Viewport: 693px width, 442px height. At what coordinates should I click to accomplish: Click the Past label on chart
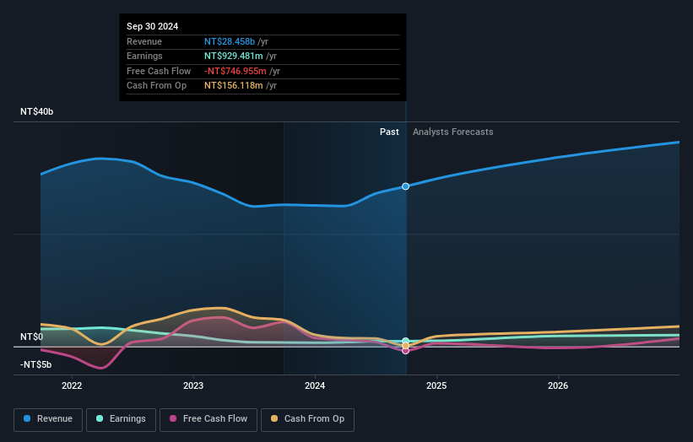389,132
